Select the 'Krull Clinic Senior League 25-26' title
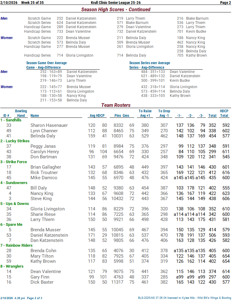 [x=116, y=3]
